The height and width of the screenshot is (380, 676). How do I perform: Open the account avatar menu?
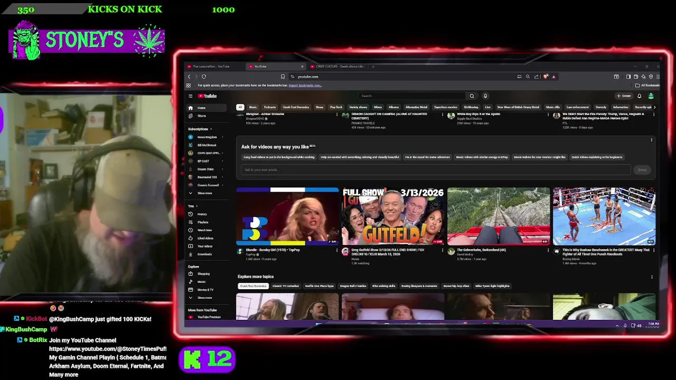[x=651, y=96]
